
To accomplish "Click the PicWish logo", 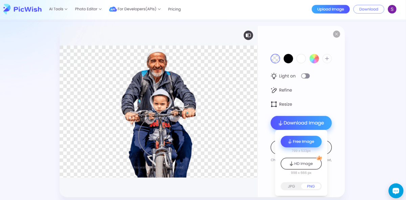I will (22, 9).
